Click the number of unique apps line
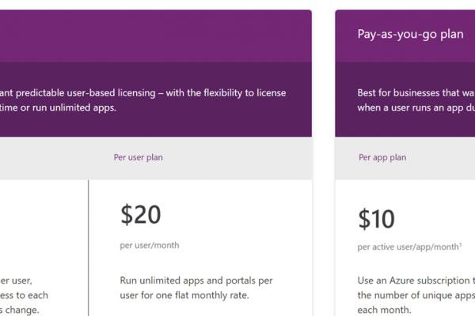The width and height of the screenshot is (475, 316). click(x=416, y=295)
